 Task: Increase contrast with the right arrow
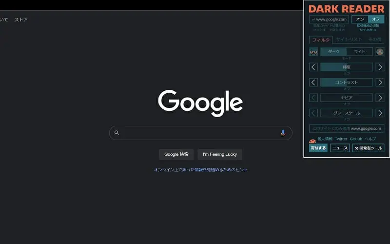click(x=380, y=82)
